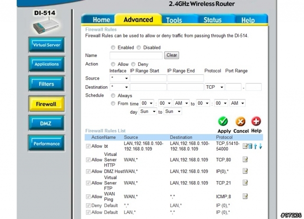Click the second Port Range field

(254, 87)
